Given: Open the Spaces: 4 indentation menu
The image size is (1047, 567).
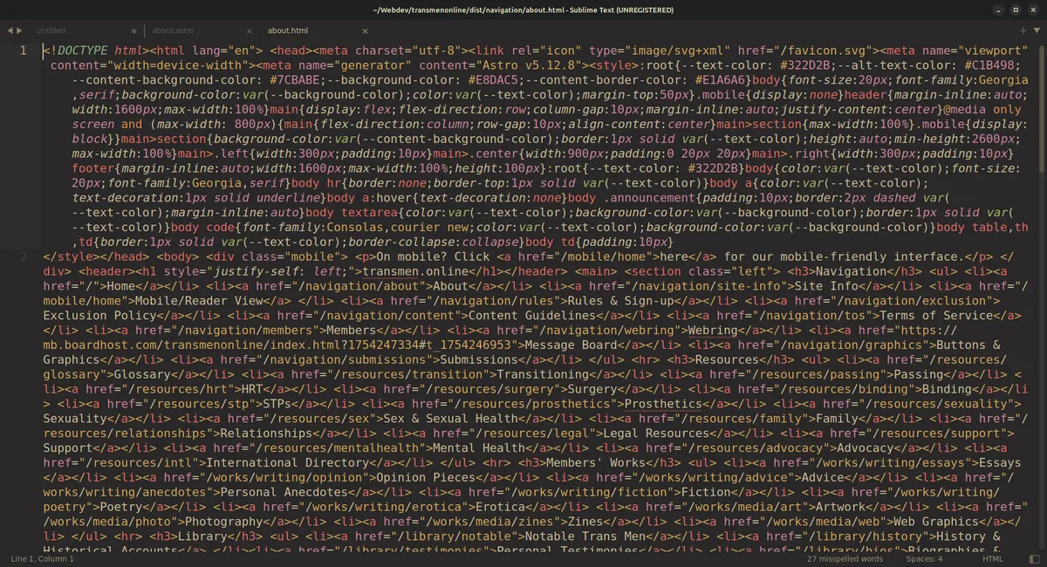Looking at the screenshot, I should [924, 558].
